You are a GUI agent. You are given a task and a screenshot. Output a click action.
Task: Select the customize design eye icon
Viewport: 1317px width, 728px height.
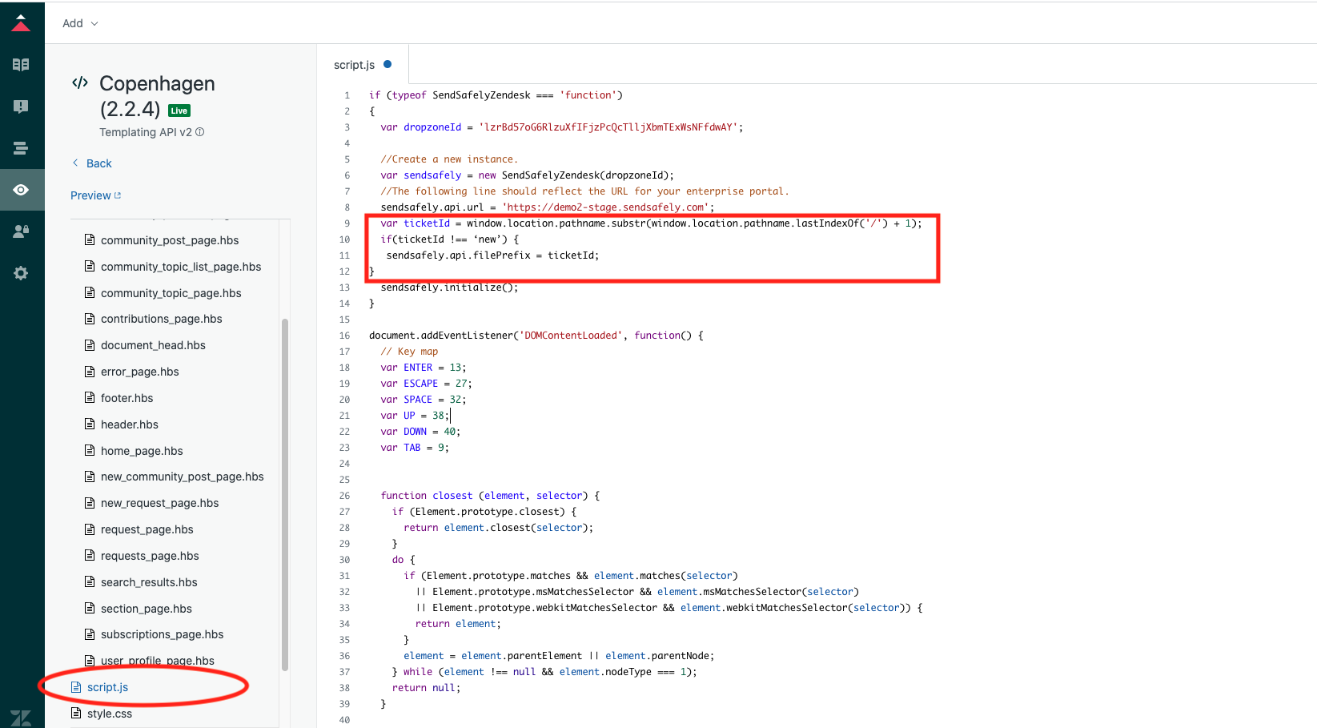[x=21, y=190]
